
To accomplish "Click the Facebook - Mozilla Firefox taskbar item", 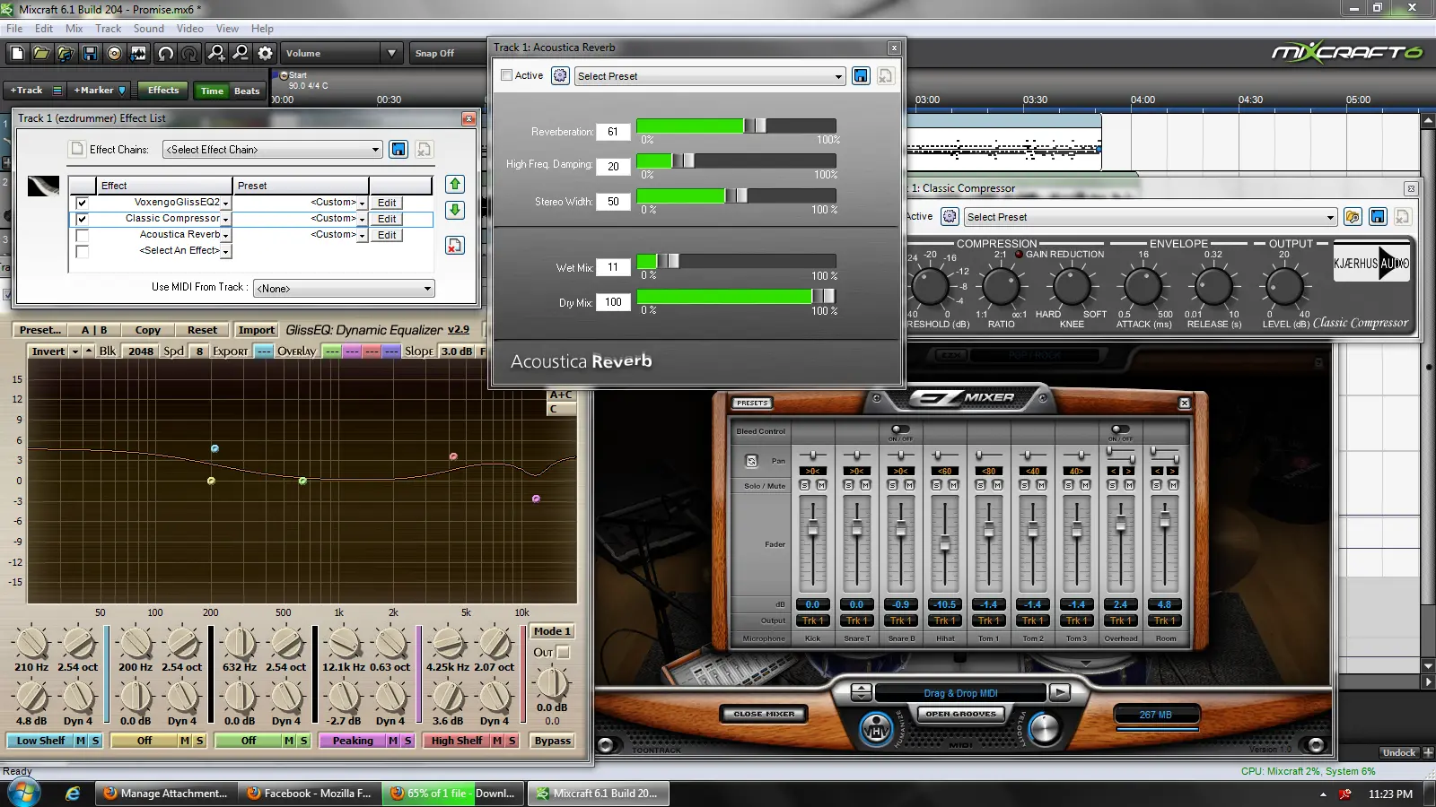I will [x=309, y=793].
